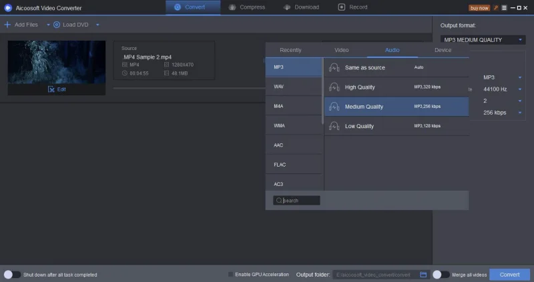The width and height of the screenshot is (534, 282).
Task: Click the headphone icon beside Low Quality
Action: click(x=335, y=126)
